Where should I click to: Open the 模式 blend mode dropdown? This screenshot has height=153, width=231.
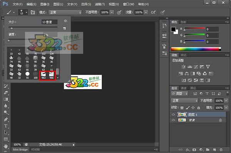pyautogui.click(x=65, y=12)
